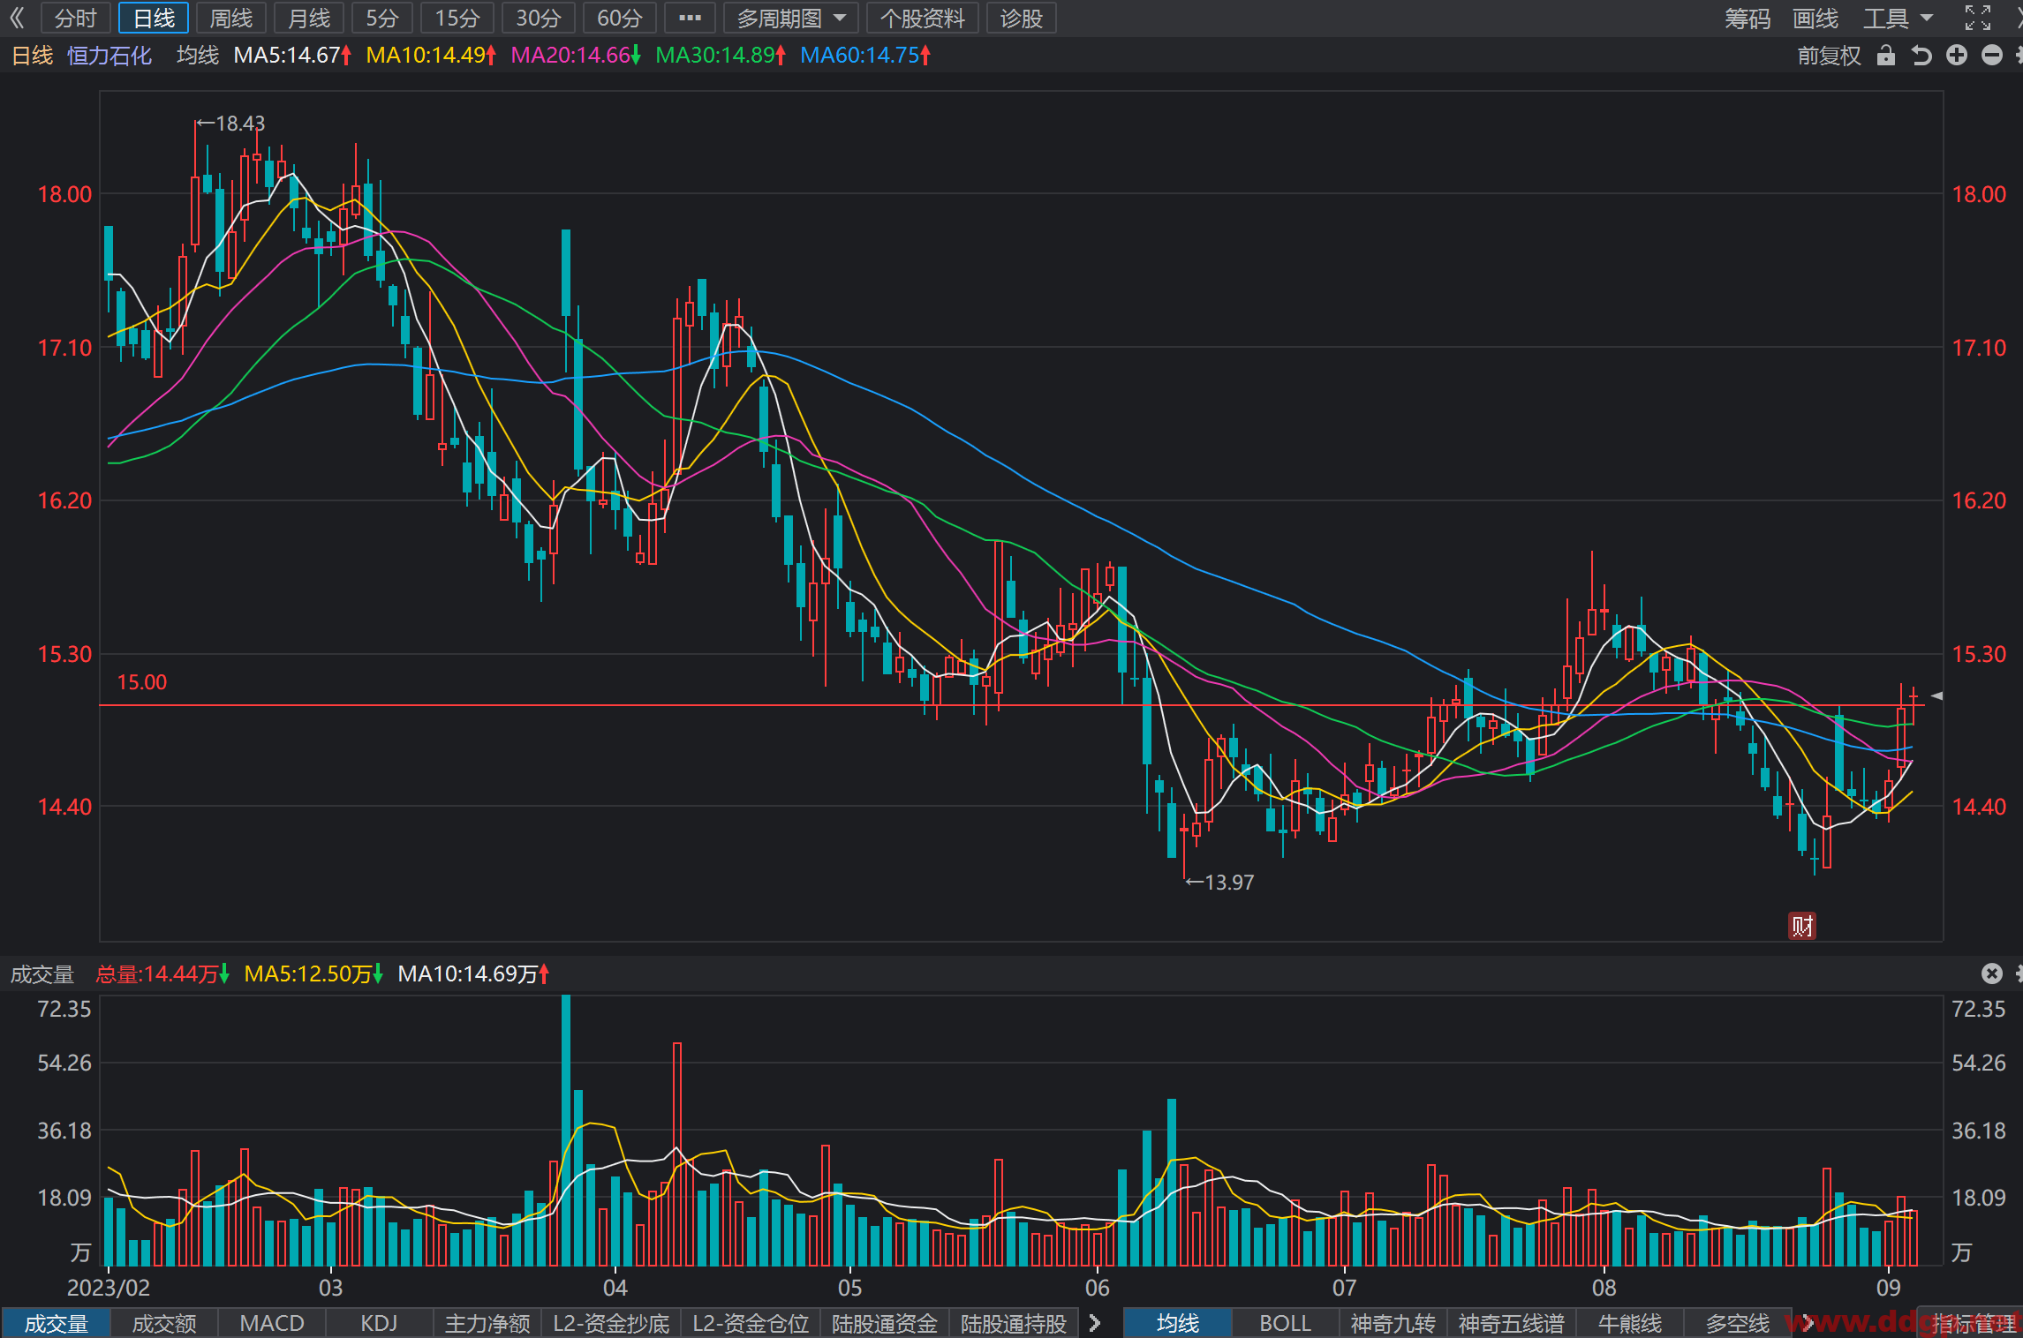This screenshot has width=2023, height=1338.
Task: Select the 60分 minute period
Action: 619,18
